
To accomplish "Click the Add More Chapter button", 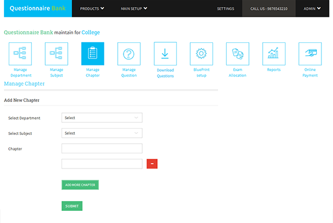I will click(80, 185).
